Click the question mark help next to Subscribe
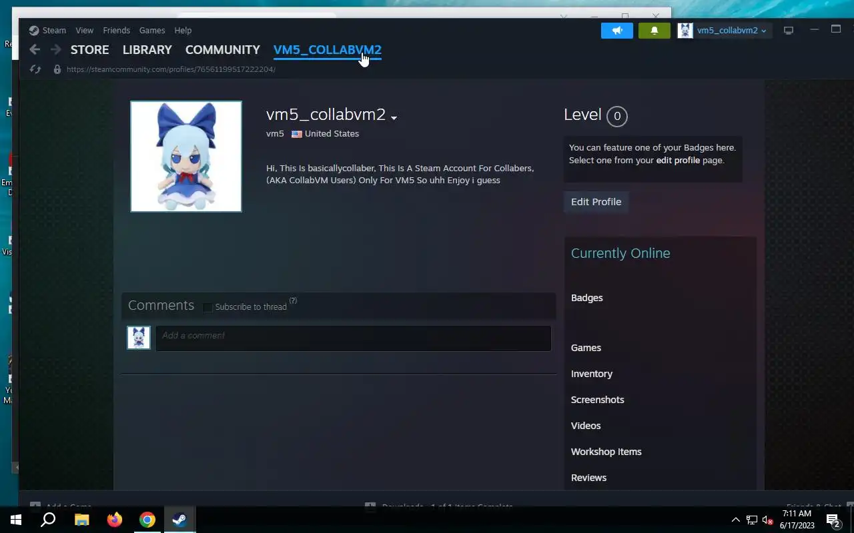 [294, 300]
